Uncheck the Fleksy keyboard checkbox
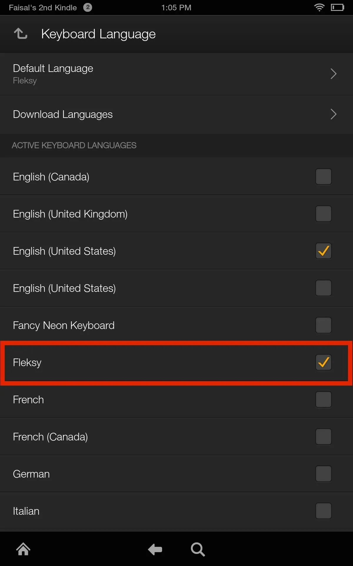This screenshot has height=566, width=353. pos(324,362)
